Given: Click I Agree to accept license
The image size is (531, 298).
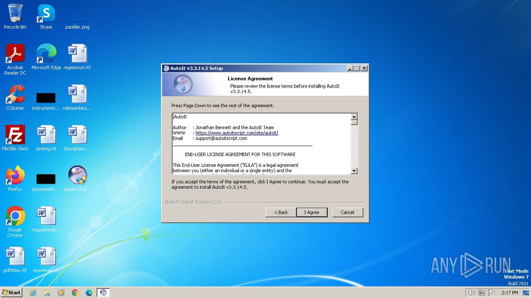Looking at the screenshot, I should click(312, 212).
